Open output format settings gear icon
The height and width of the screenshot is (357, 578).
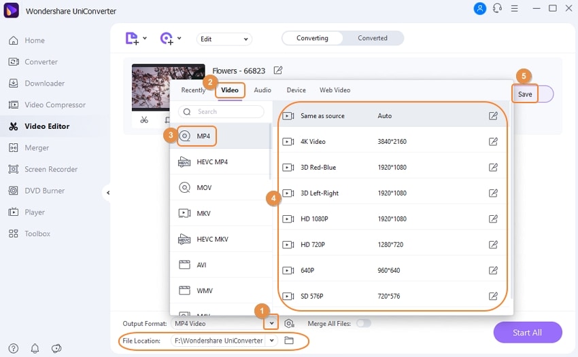(290, 324)
